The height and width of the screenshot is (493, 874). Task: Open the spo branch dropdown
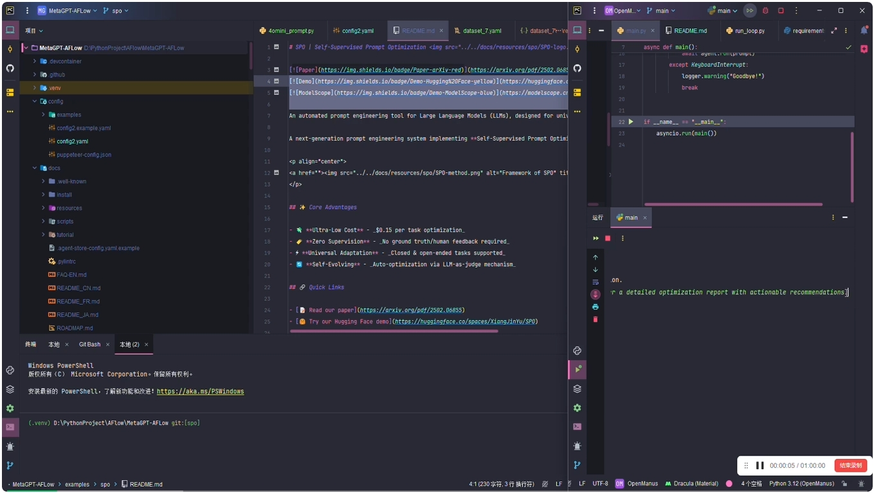pyautogui.click(x=116, y=11)
